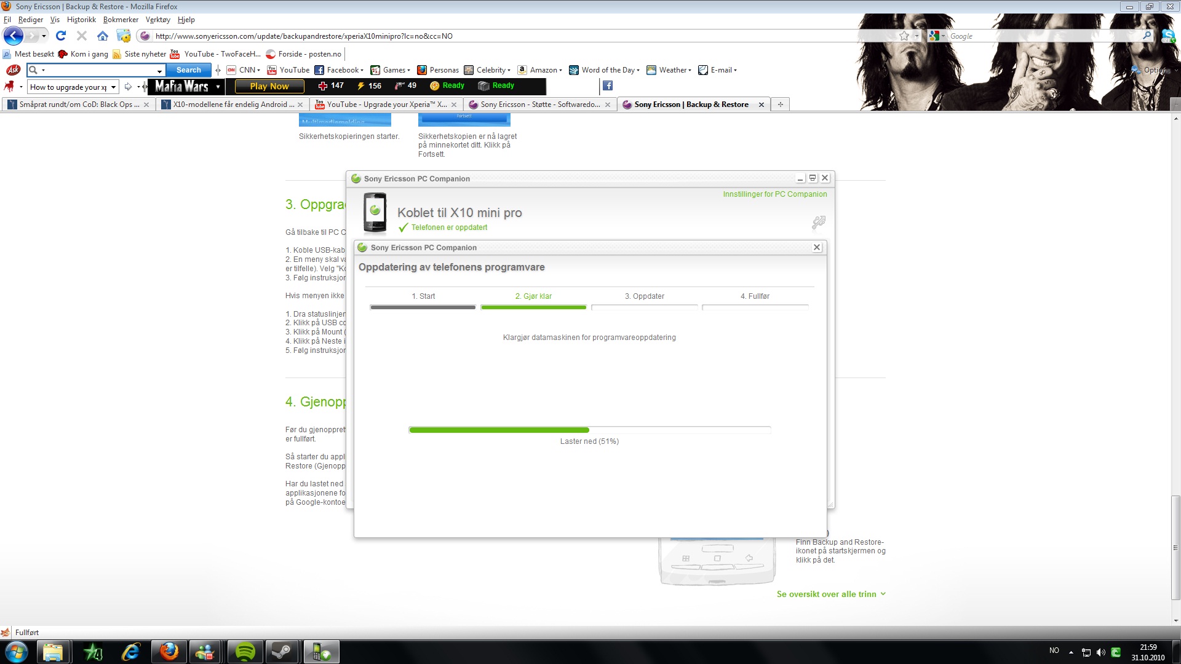This screenshot has width=1181, height=664.
Task: Expand the Facebook toolbar dropdown
Action: click(362, 70)
